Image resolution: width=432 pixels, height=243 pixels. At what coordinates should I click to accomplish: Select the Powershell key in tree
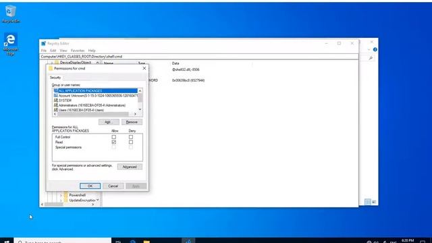(77, 195)
